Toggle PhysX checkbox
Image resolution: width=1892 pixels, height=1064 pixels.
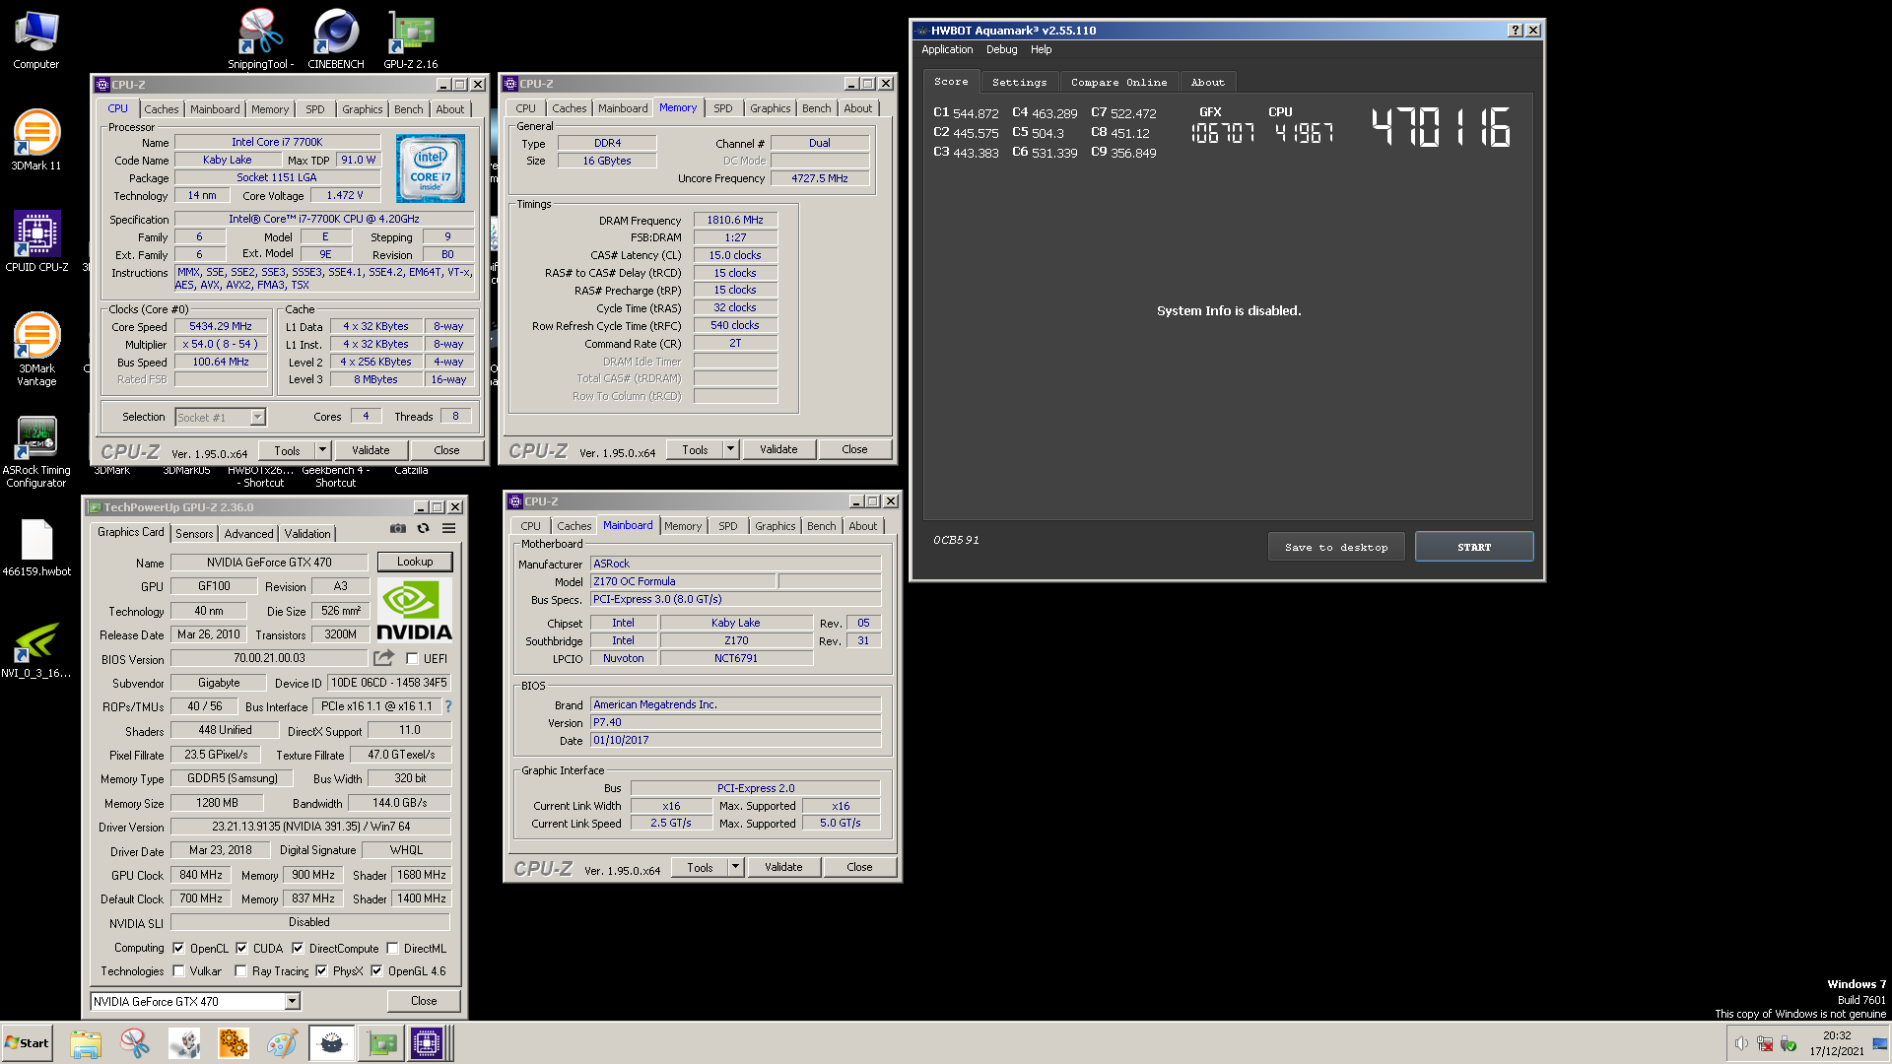[321, 970]
